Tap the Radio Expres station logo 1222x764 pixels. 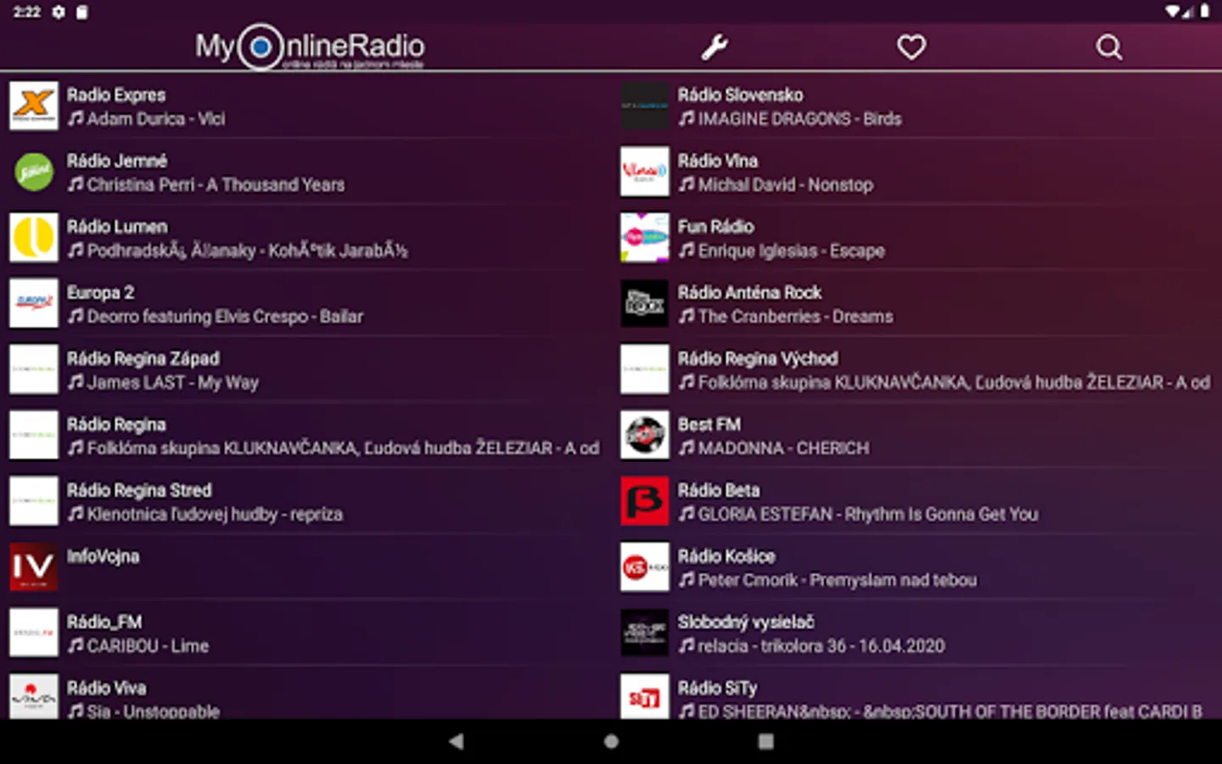point(34,106)
